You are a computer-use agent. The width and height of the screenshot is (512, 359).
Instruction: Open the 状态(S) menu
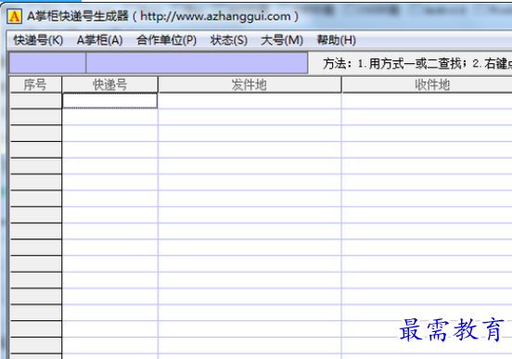click(x=228, y=40)
